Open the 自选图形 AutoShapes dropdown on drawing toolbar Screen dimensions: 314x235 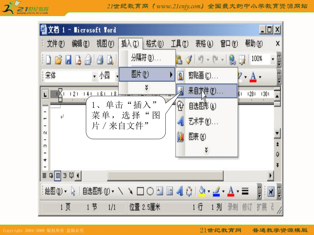98,191
